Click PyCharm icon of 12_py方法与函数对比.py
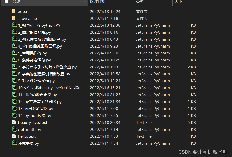The height and width of the screenshot is (157, 232). tap(14, 101)
